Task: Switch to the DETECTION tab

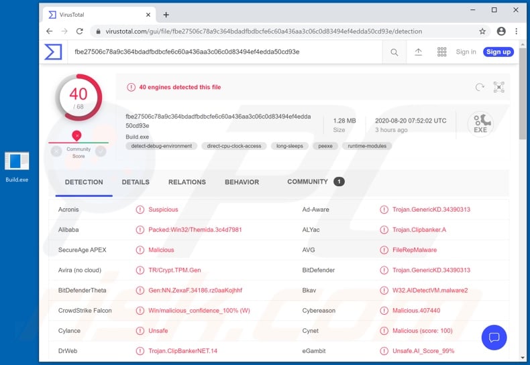Action: coord(84,182)
